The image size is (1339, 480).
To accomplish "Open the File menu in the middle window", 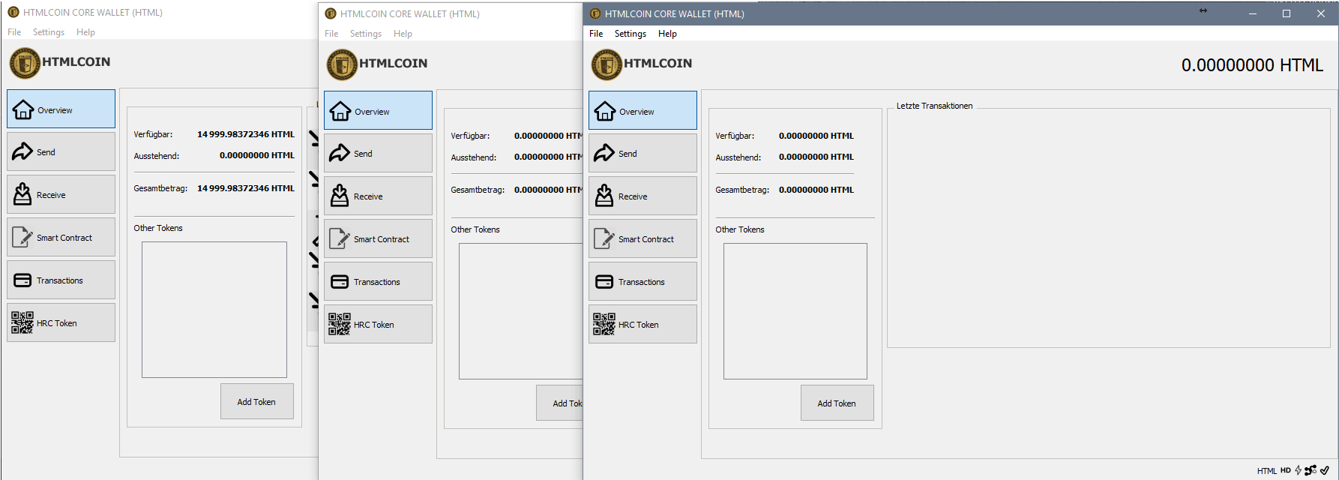I will coord(331,34).
